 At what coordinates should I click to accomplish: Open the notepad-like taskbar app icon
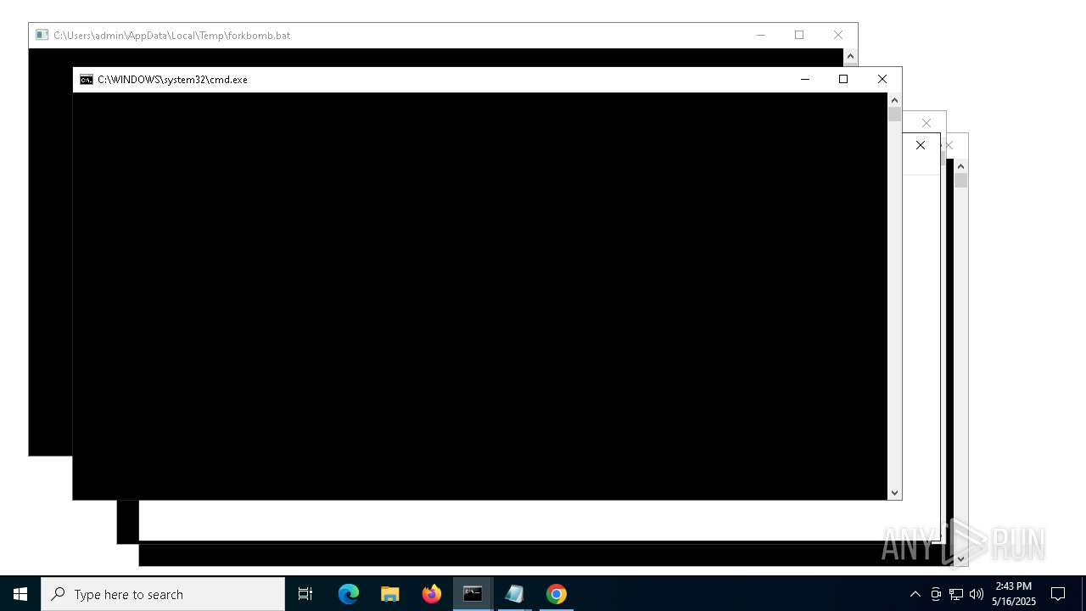tap(515, 594)
